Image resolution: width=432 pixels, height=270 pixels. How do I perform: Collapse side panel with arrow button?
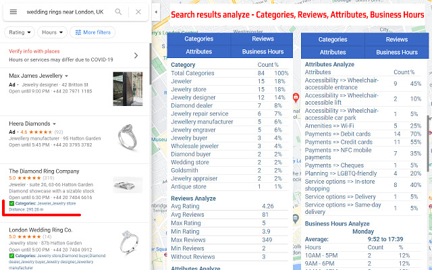click(156, 12)
